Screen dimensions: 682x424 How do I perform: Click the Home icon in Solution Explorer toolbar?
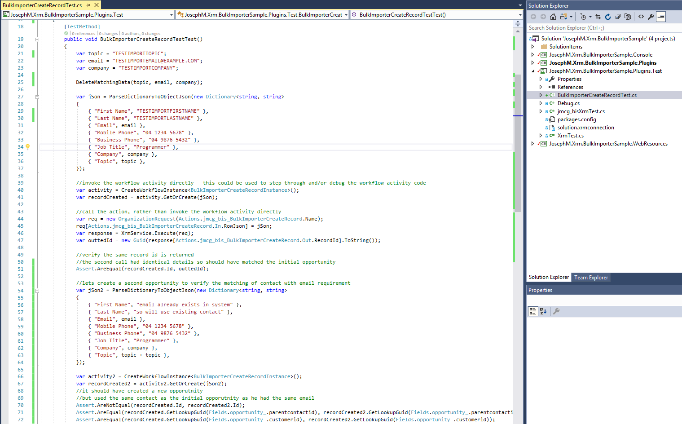pos(553,17)
